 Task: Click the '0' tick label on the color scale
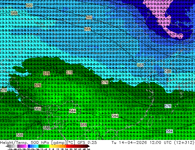coord(50,149)
